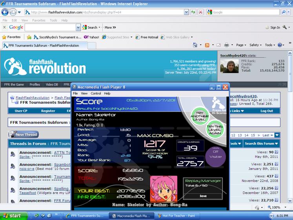The image size is (293, 220).
Task: Open View menu in Flash Player
Action: click(x=84, y=93)
